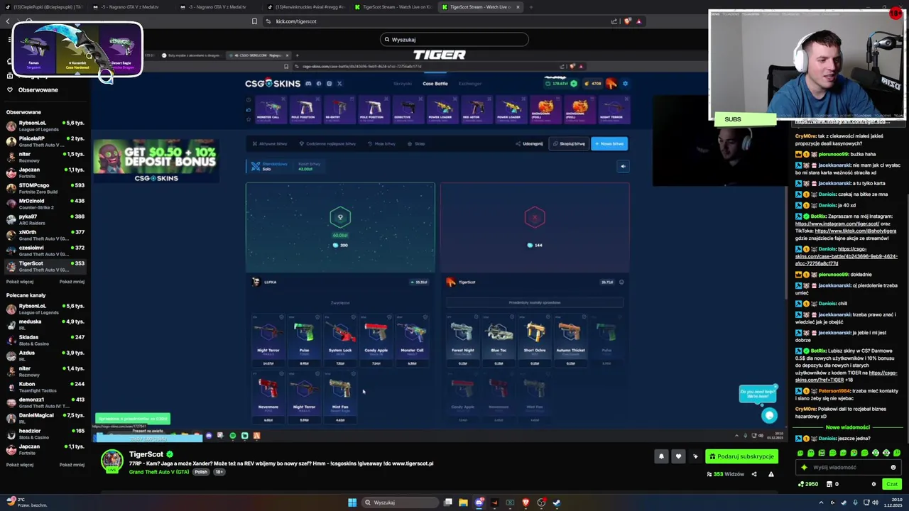Open the Brave Shields lion icon
The image size is (909, 511).
(627, 21)
